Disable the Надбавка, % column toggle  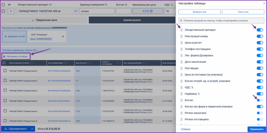coord(260,94)
